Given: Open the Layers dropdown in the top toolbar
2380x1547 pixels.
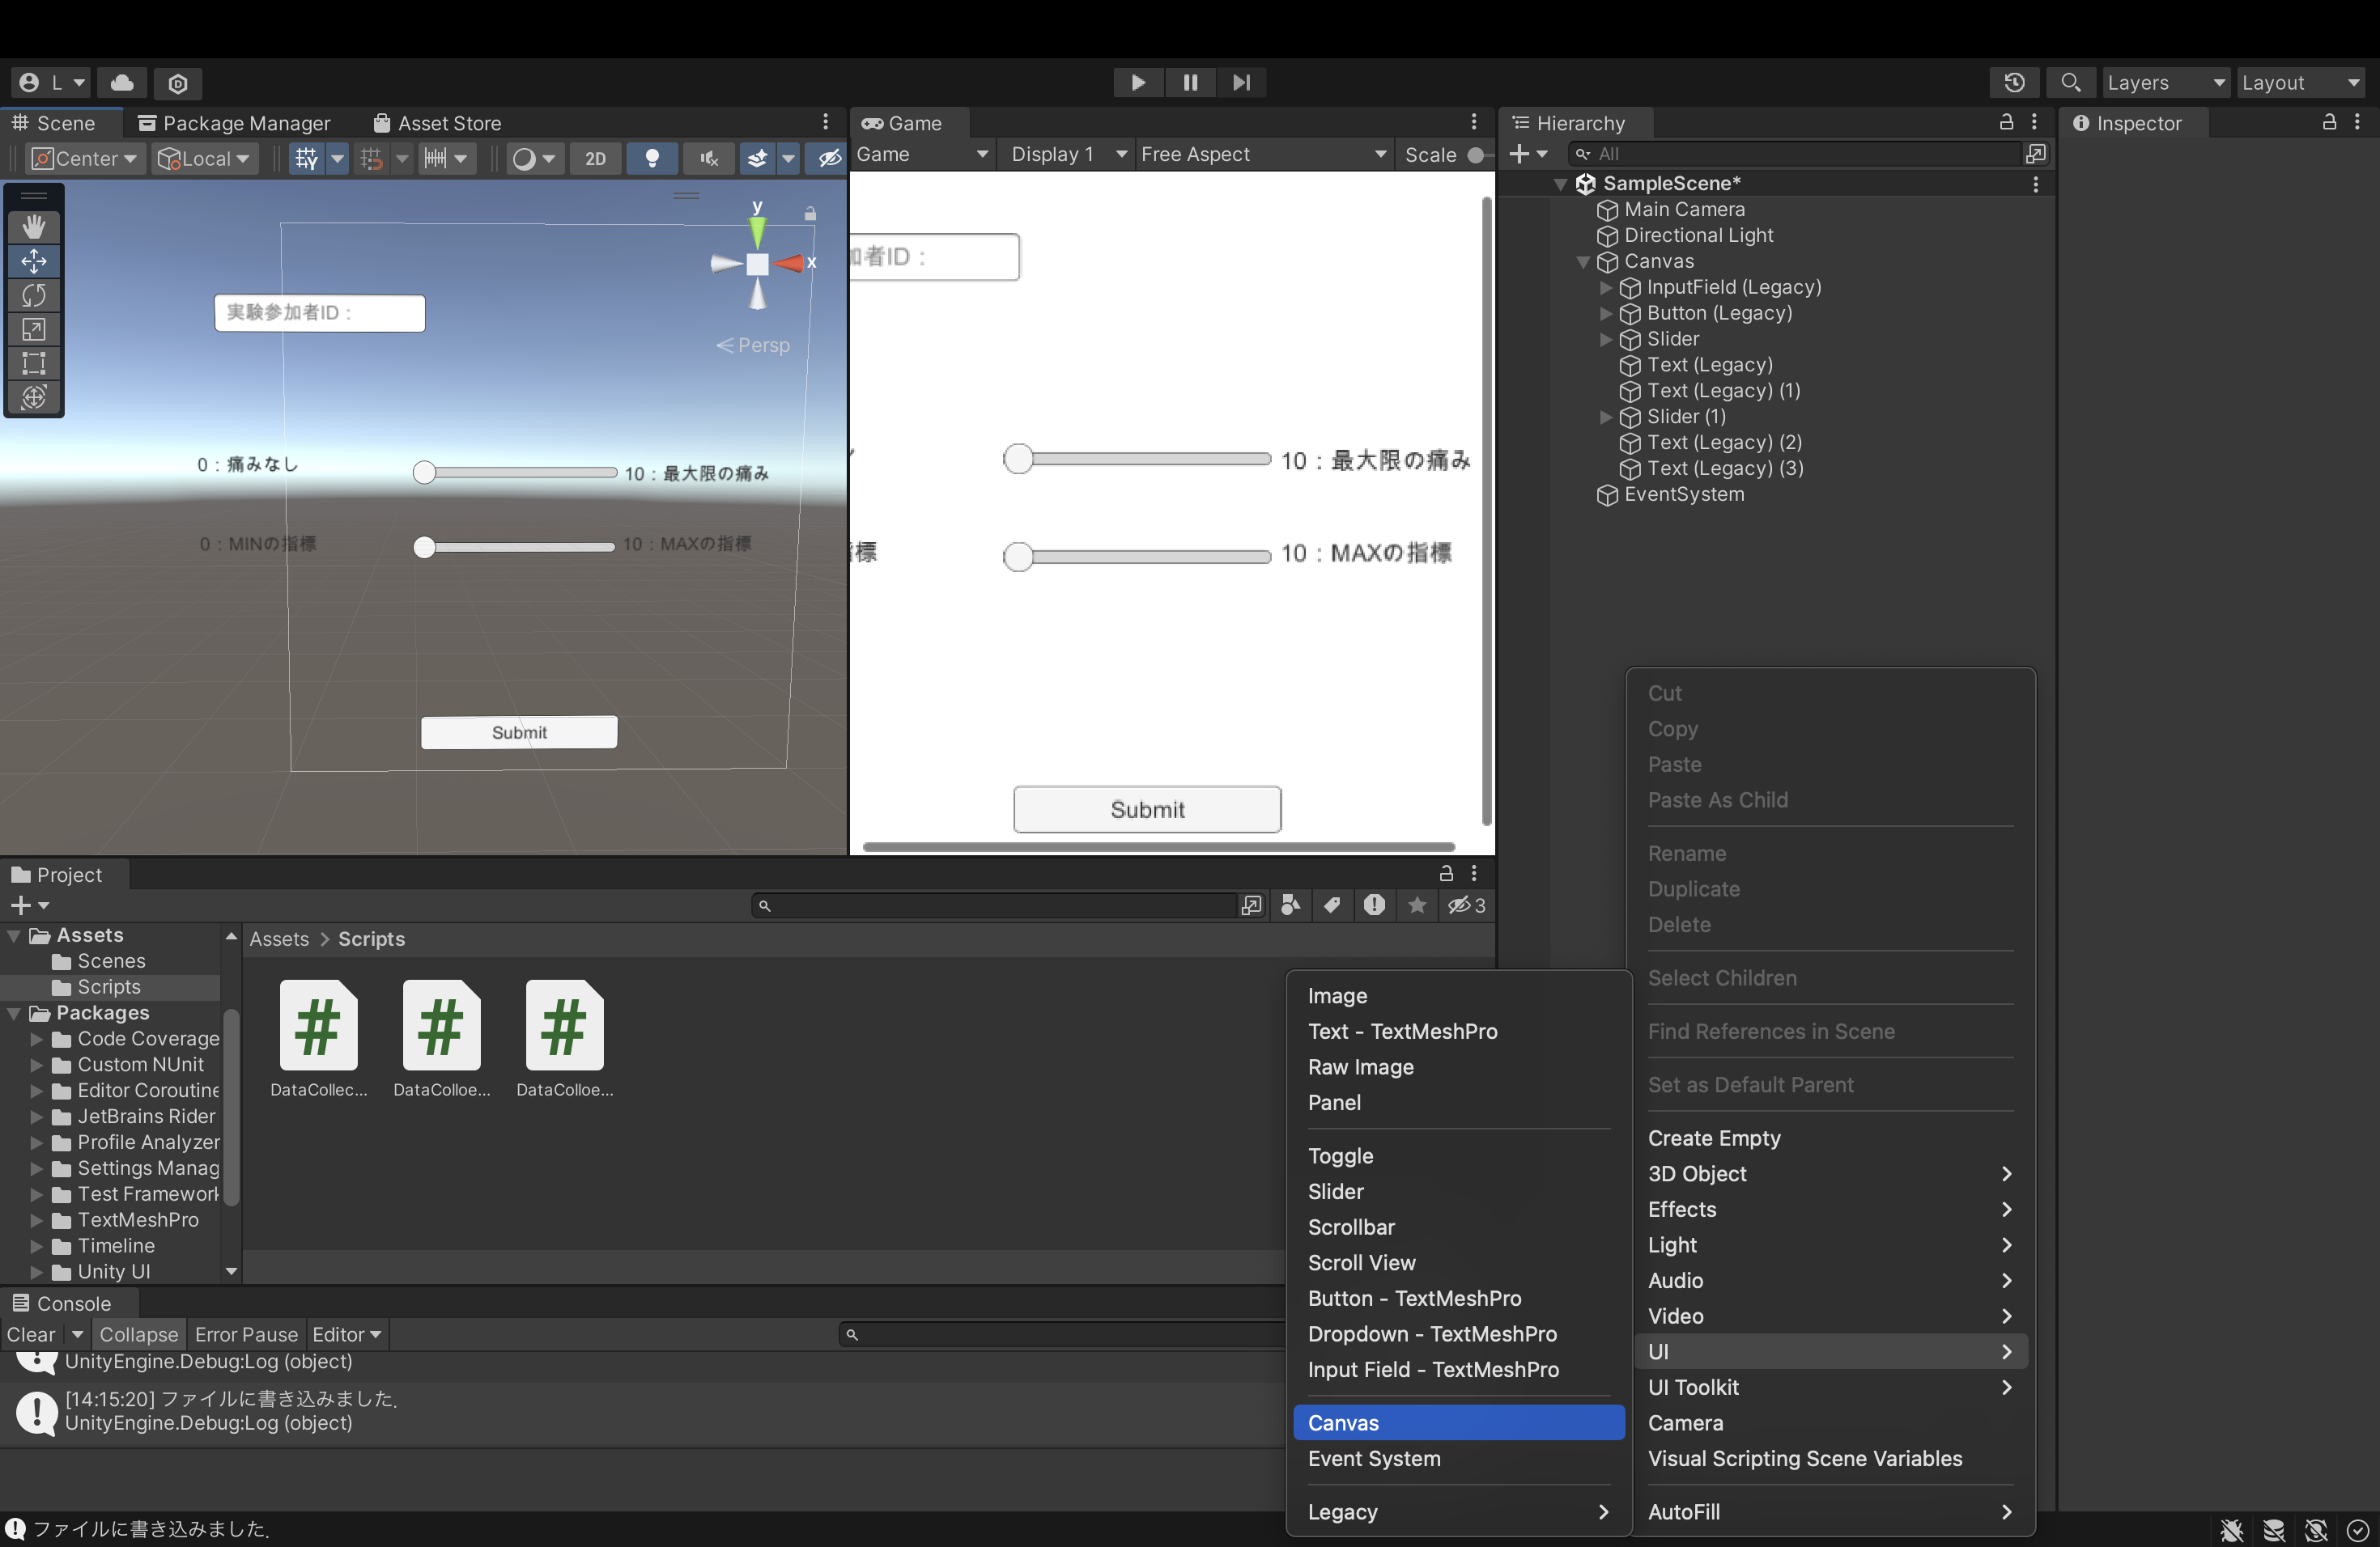Looking at the screenshot, I should pos(2163,82).
